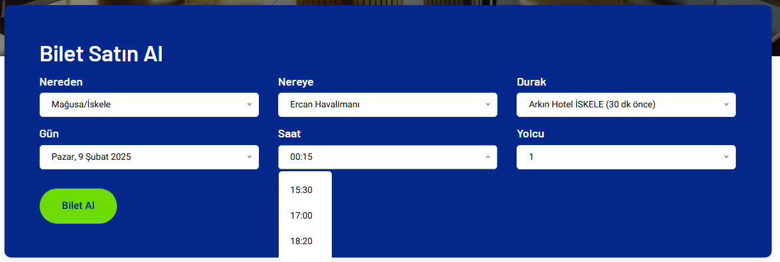Click the chevron arrow in Yolcu field
Viewport: 780px width, 262px height.
click(726, 157)
